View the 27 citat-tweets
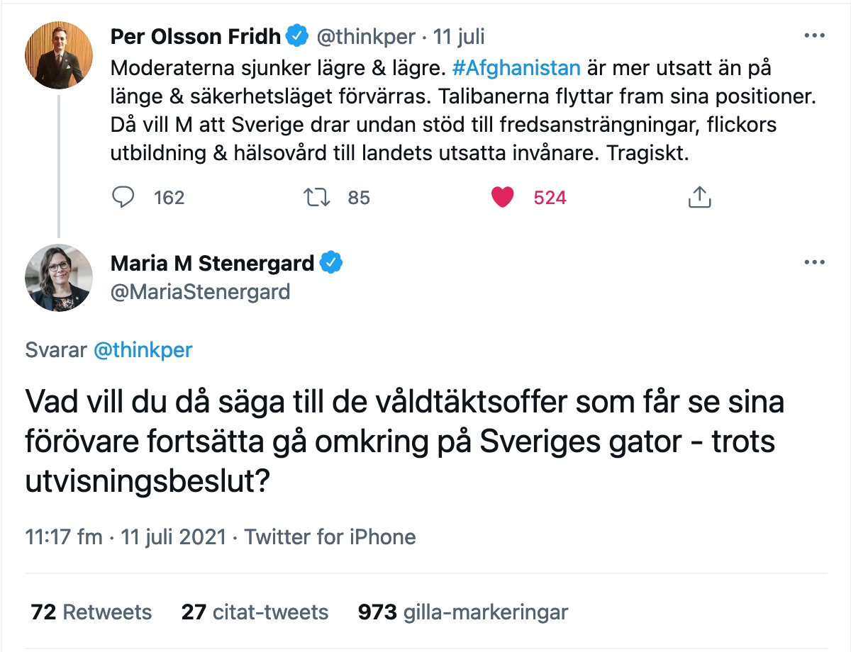 pyautogui.click(x=255, y=612)
